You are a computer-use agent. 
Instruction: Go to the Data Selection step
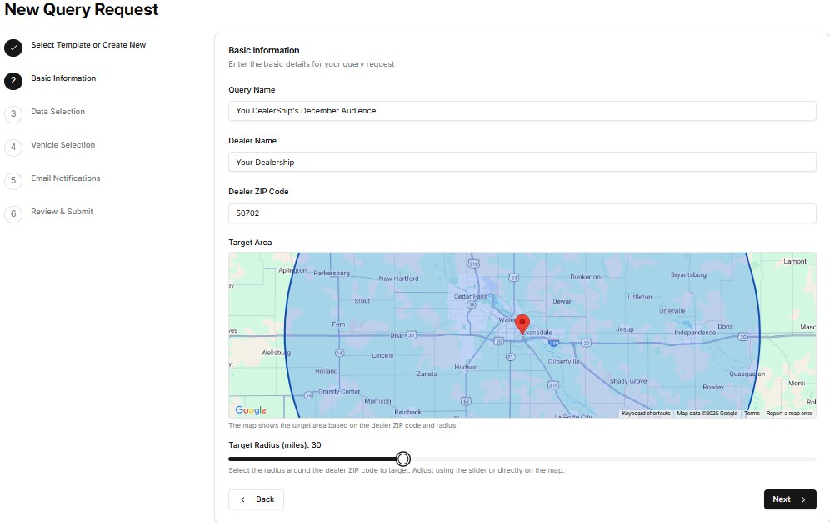[x=57, y=112]
